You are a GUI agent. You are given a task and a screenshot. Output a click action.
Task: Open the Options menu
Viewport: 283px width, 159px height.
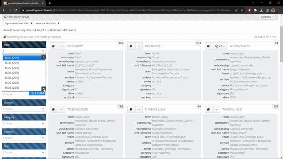267,17
